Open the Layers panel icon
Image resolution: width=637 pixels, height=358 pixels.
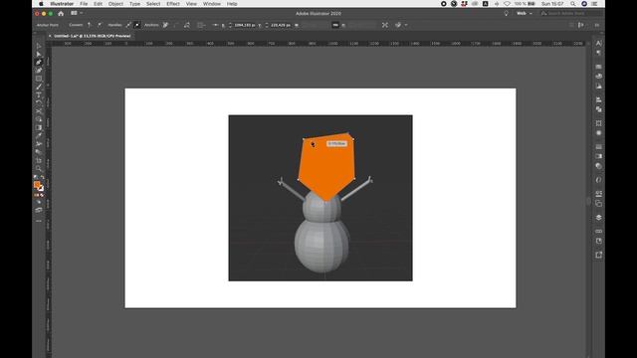click(599, 218)
